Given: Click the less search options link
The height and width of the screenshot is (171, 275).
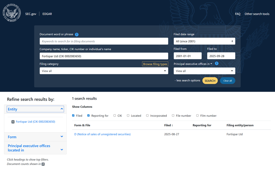Looking at the screenshot, I should click(187, 80).
